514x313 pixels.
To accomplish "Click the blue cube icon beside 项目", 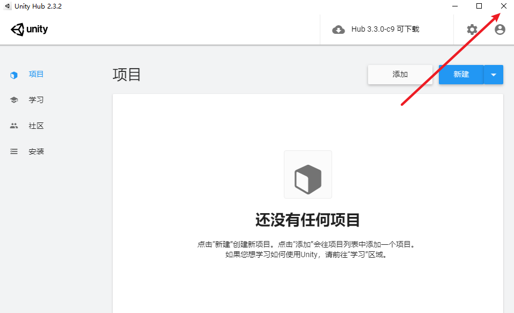I will pyautogui.click(x=14, y=75).
